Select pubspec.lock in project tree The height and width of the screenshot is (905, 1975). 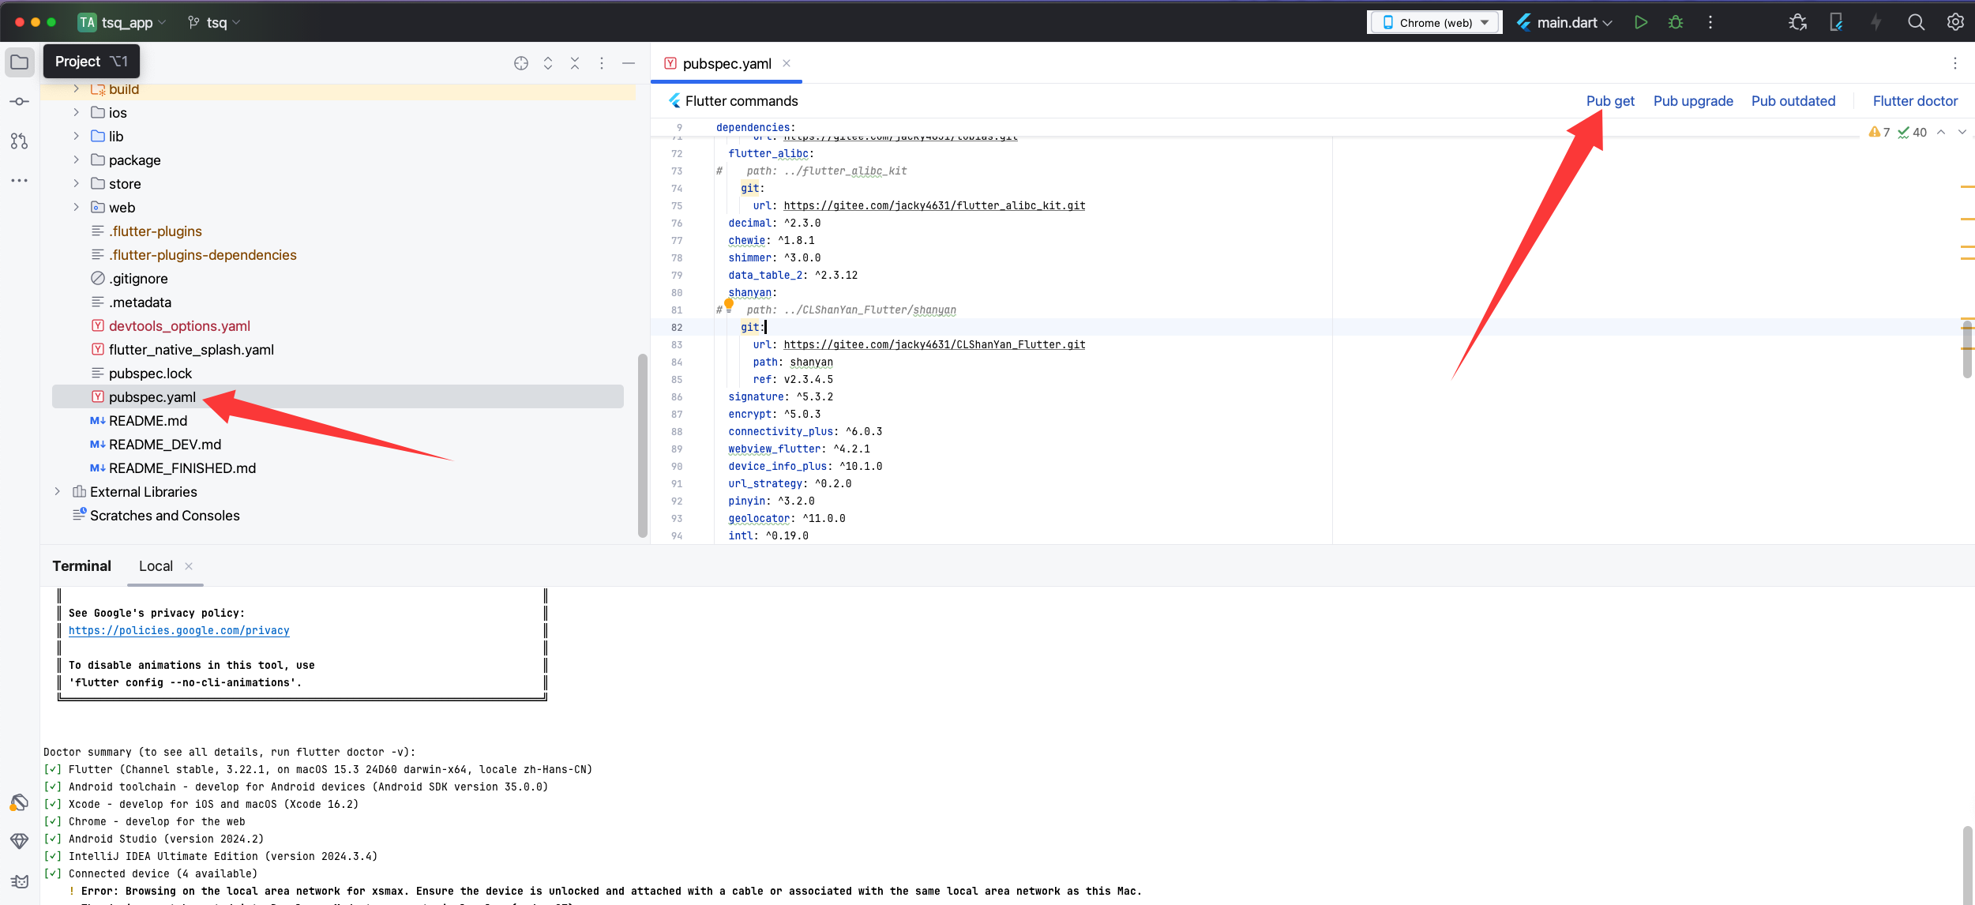click(150, 373)
